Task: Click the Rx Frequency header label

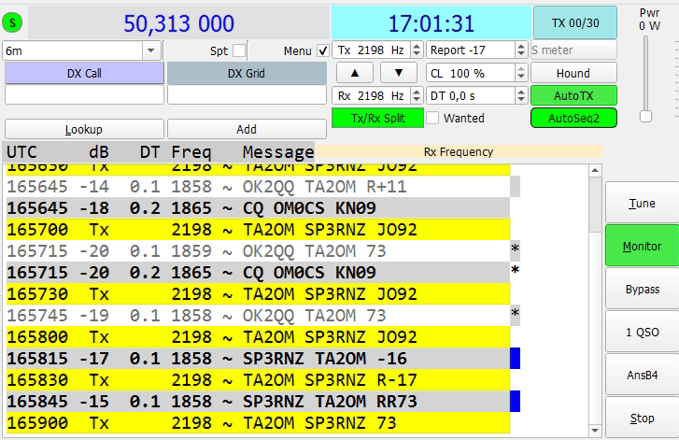Action: [x=459, y=151]
